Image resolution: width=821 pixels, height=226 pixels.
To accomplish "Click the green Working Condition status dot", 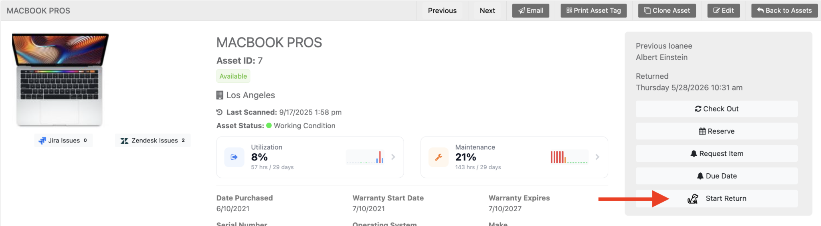I will click(x=269, y=125).
